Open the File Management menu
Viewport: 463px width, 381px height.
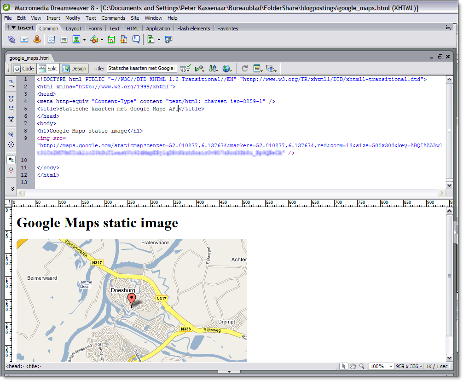(213, 69)
